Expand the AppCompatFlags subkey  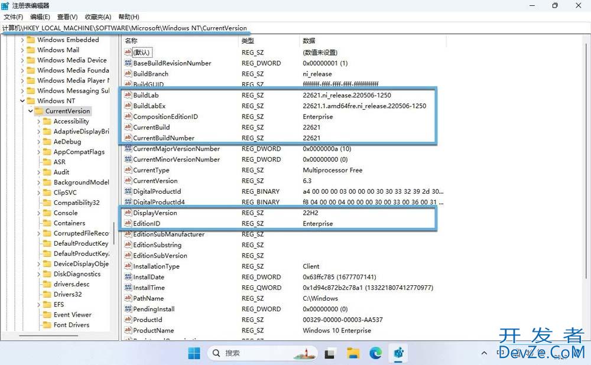pyautogui.click(x=39, y=152)
